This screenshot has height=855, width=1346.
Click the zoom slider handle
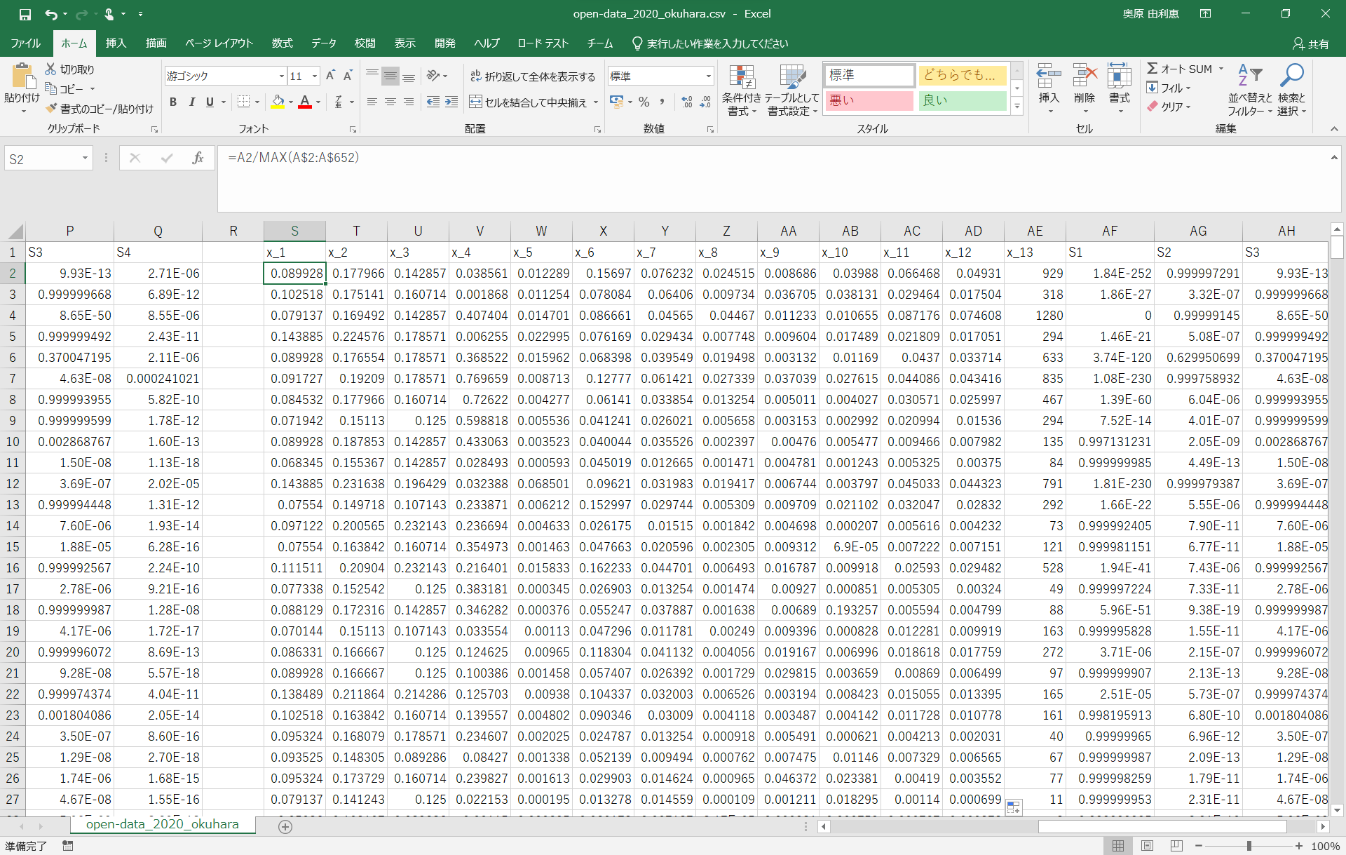[1249, 846]
